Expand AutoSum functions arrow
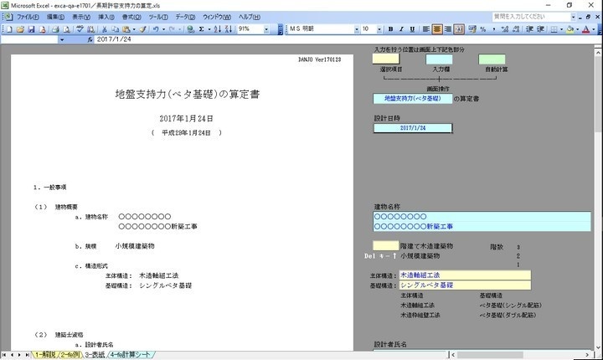The width and height of the screenshot is (603, 360). 209,29
